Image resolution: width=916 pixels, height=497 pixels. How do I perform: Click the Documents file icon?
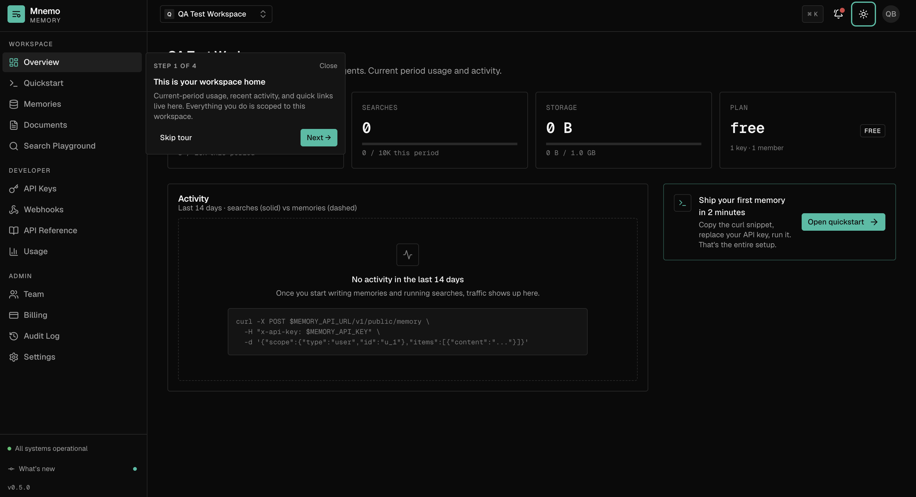13,125
